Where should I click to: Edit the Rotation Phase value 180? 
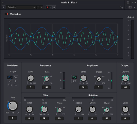pos(106,118)
